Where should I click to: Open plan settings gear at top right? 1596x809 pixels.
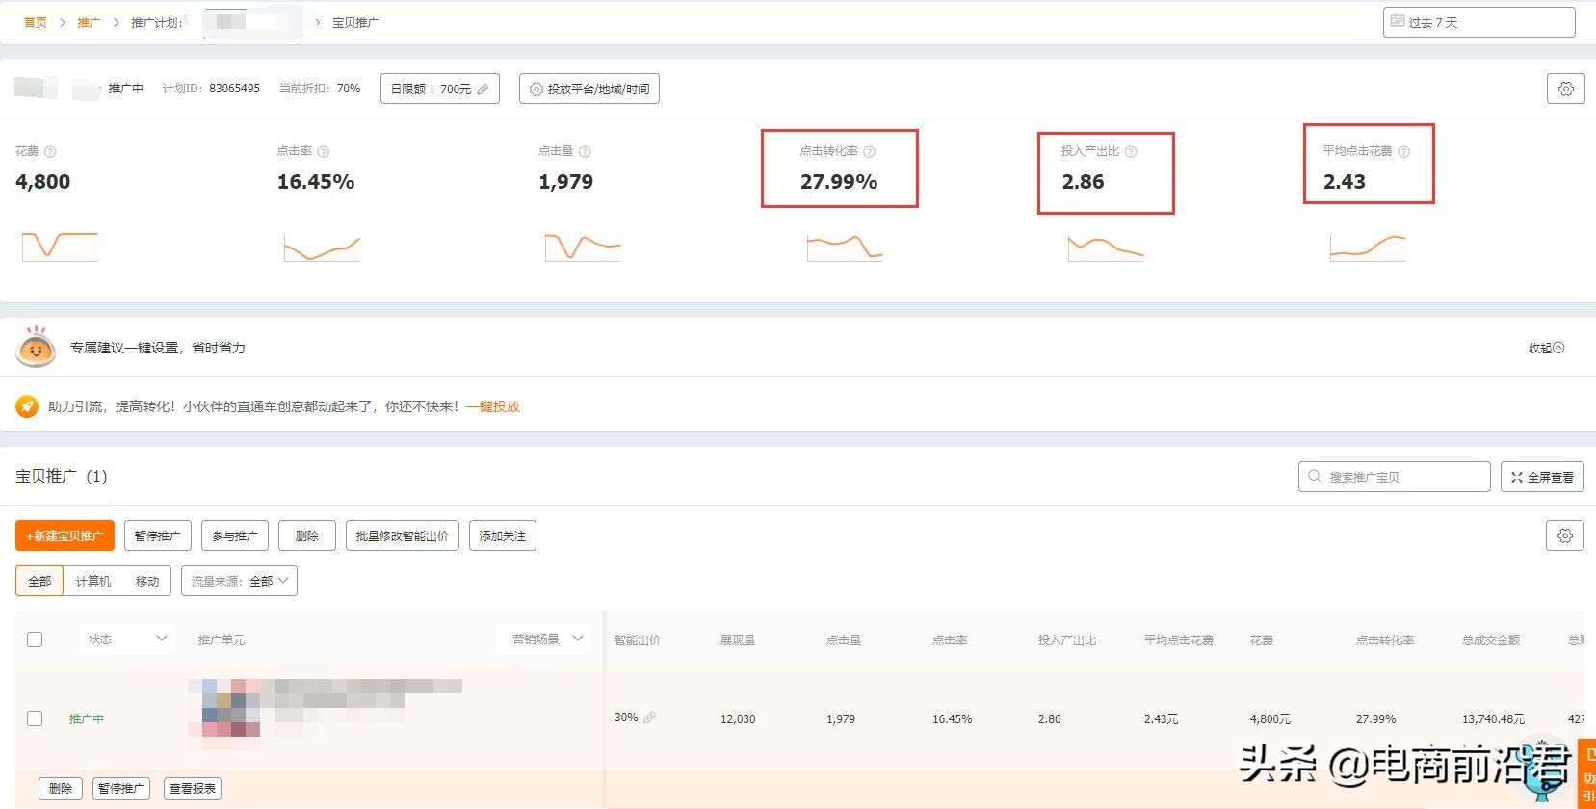(x=1566, y=89)
